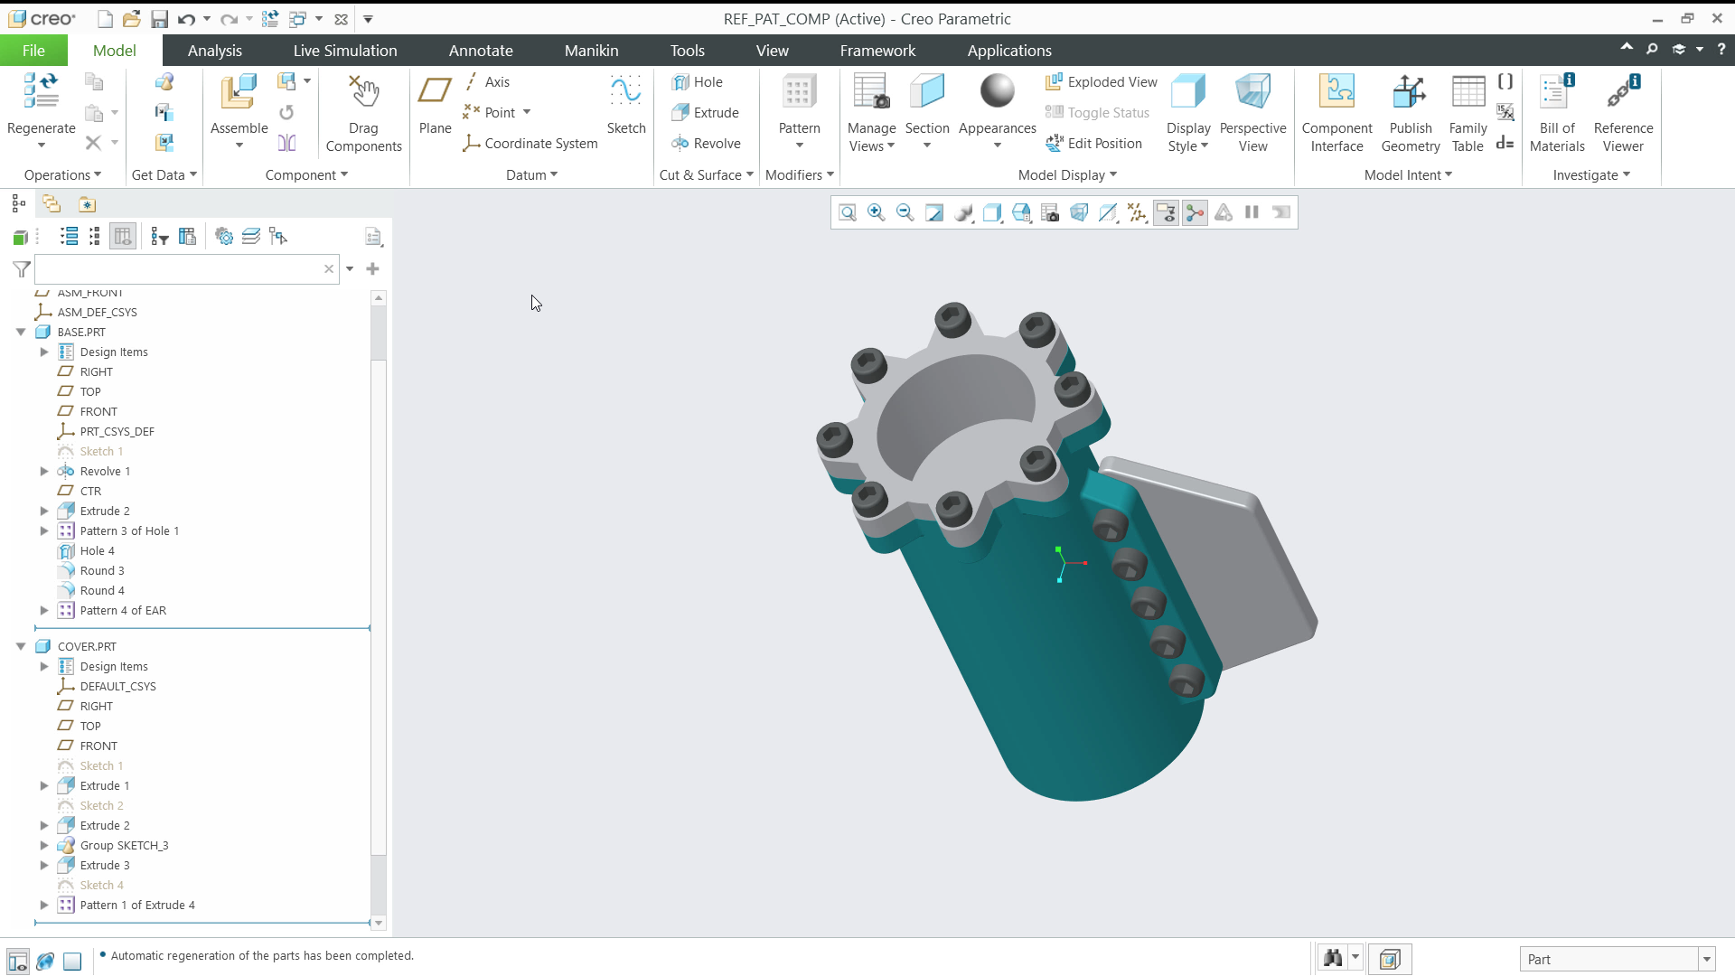Click the Regenerate icon

click(41, 91)
